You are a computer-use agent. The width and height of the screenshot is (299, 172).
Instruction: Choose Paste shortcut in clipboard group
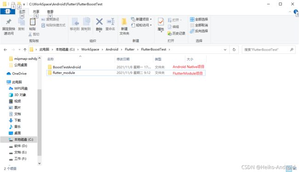[53, 25]
